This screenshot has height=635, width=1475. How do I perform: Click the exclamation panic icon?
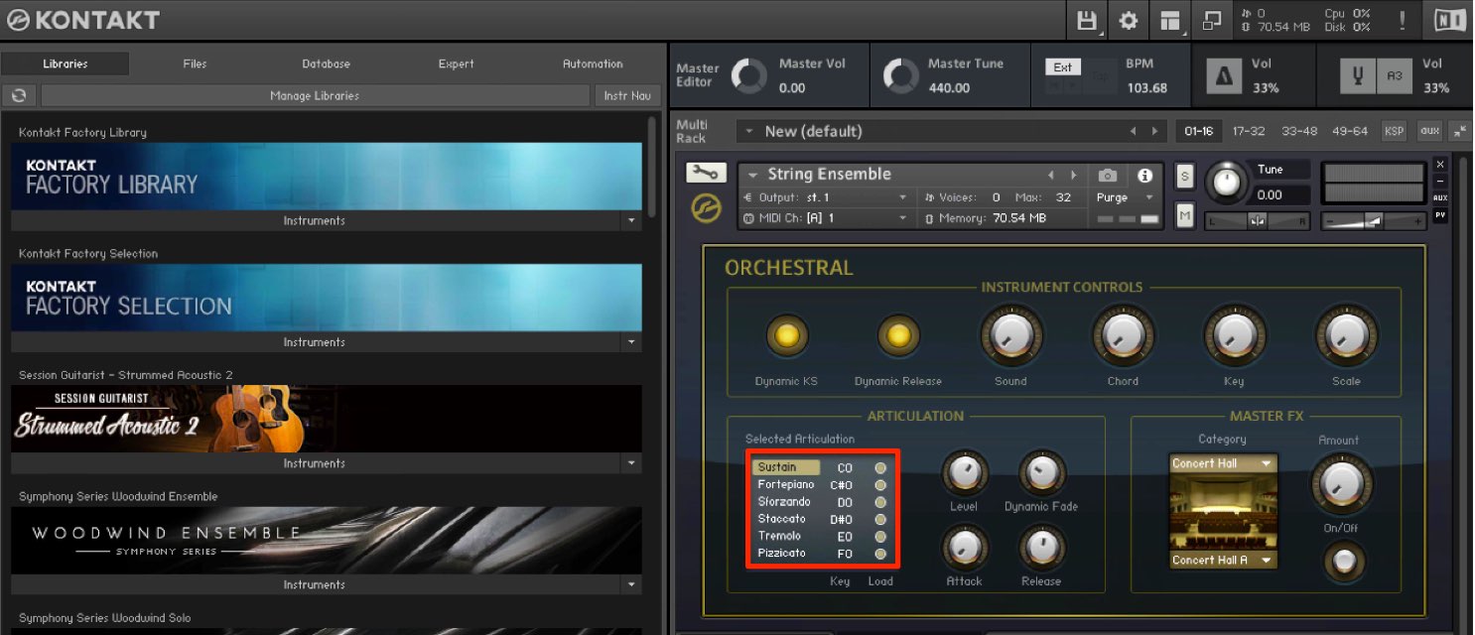click(x=1402, y=20)
